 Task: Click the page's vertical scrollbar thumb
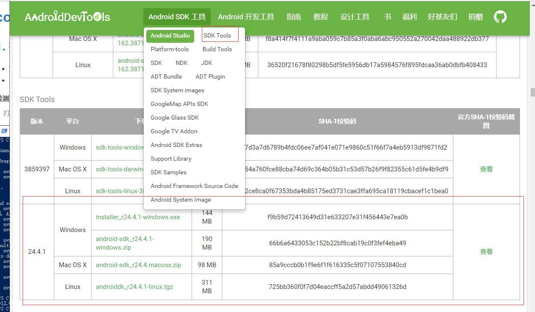pyautogui.click(x=532, y=92)
